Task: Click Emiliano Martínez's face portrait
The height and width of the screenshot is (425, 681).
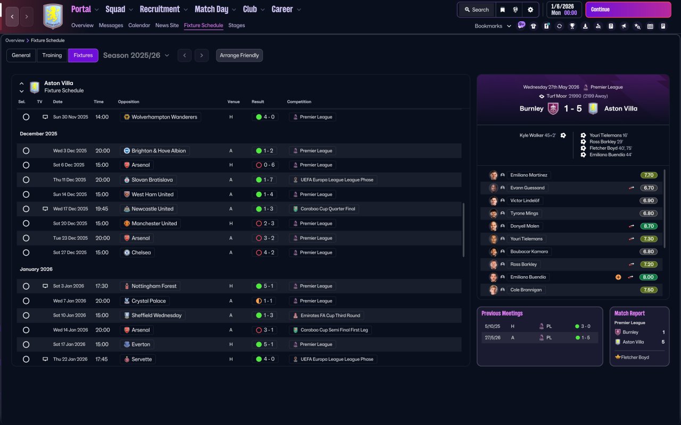Action: coord(494,175)
